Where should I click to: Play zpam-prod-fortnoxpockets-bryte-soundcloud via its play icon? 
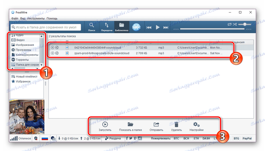[x=52, y=53]
